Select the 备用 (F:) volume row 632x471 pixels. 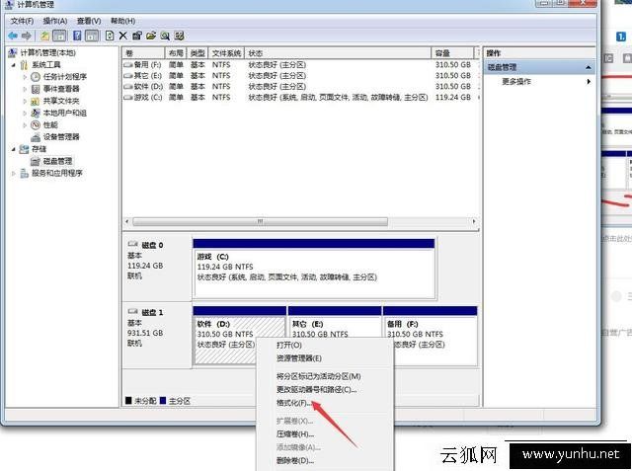coord(300,64)
